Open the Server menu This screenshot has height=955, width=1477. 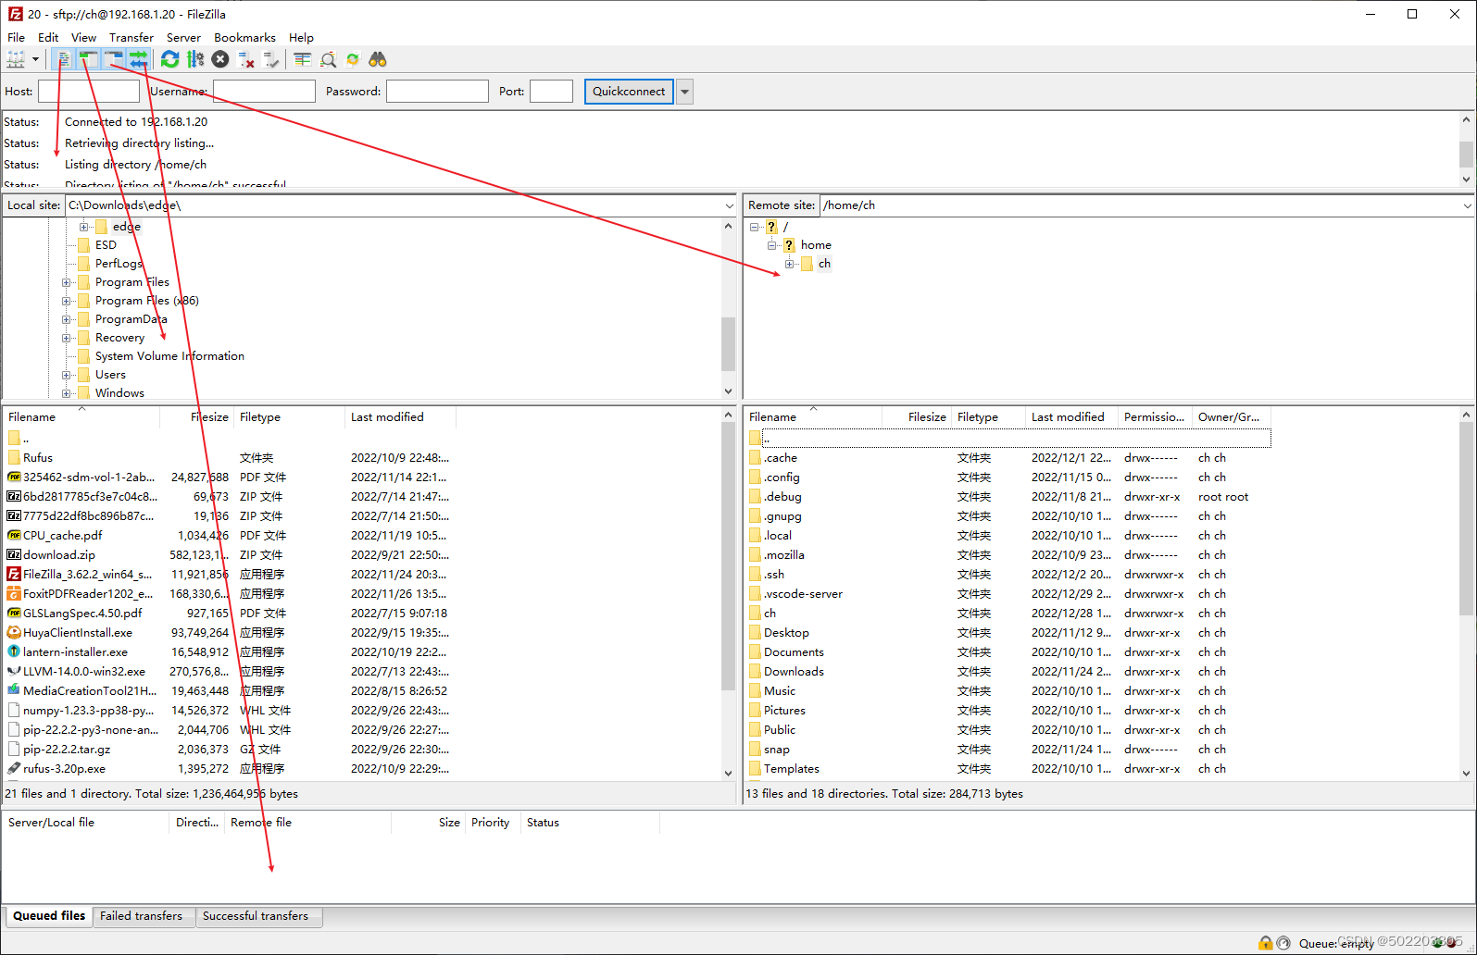[183, 38]
